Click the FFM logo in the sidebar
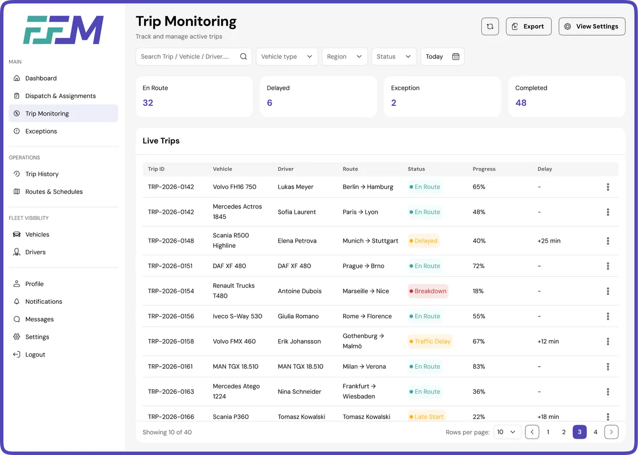Viewport: 638px width, 455px height. [x=63, y=30]
